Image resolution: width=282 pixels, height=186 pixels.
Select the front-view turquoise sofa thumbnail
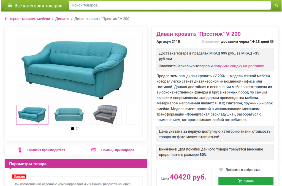point(69,115)
